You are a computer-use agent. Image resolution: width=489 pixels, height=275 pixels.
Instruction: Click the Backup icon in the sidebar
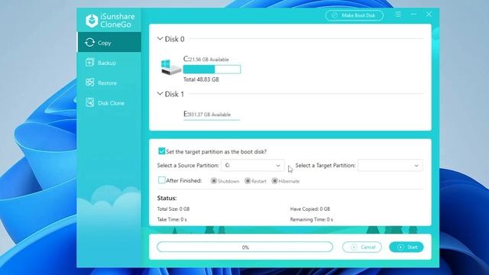[90, 63]
